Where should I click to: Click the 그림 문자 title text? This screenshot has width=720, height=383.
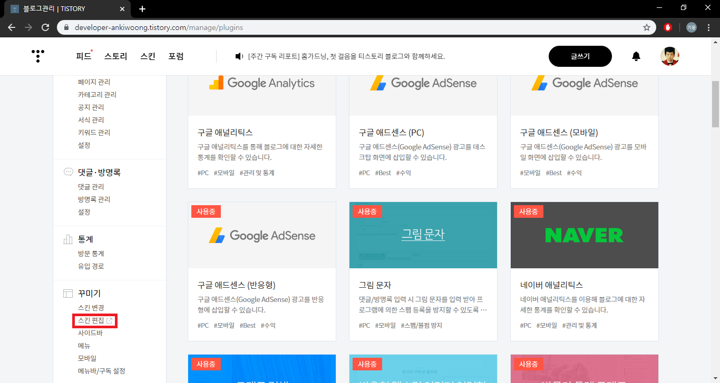coord(375,285)
